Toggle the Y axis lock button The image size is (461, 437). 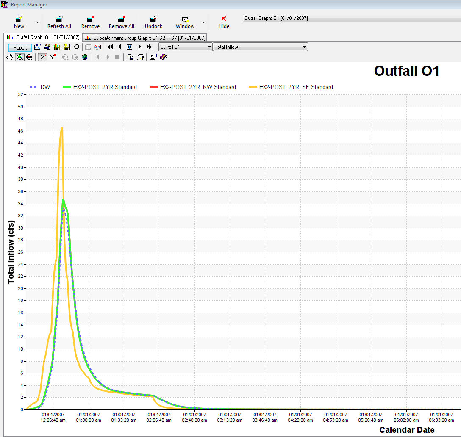53,57
